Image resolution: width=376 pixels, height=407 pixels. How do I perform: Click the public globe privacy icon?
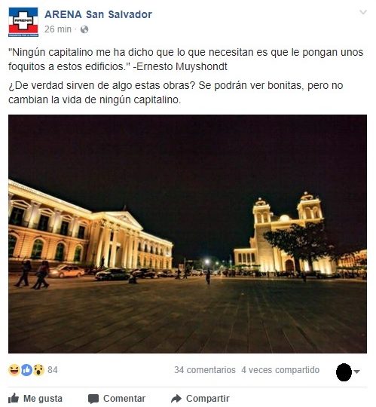(84, 29)
